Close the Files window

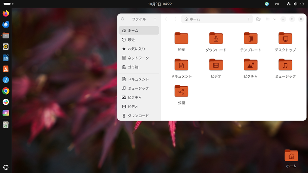tap(301, 19)
